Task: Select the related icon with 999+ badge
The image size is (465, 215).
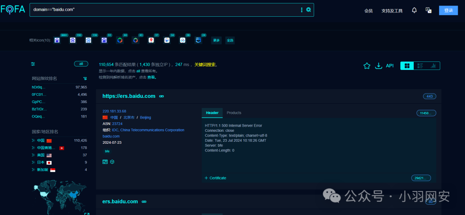Action: coord(57,40)
